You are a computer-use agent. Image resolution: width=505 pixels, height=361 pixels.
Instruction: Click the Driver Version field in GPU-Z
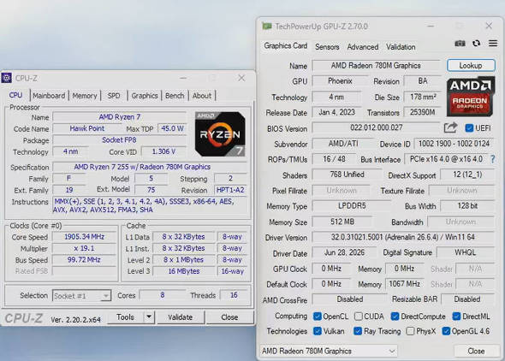click(402, 237)
